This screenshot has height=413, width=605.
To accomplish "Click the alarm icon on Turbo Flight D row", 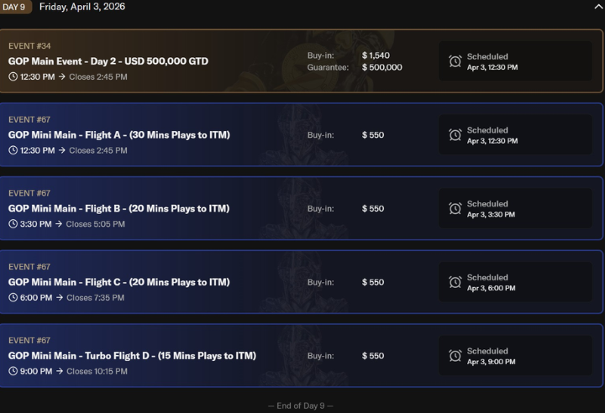I will tap(455, 356).
